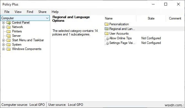Click the Allow Online Tips policy icon
This screenshot has width=185, height=108.
point(107,38)
